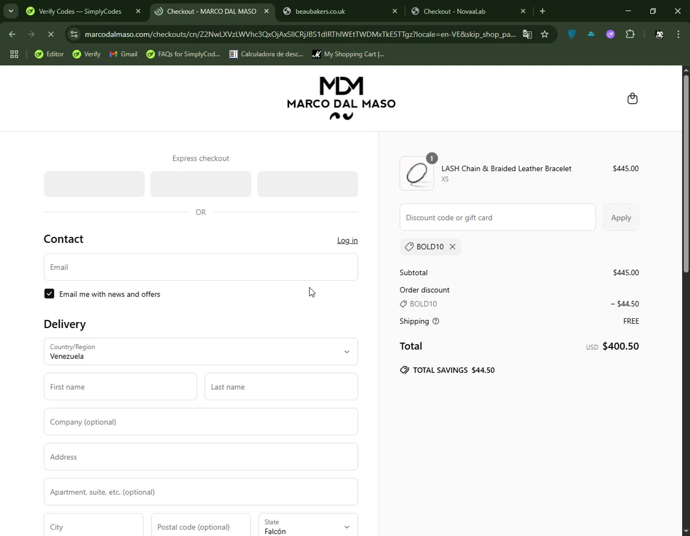Image resolution: width=690 pixels, height=536 pixels.
Task: Open the translate page icon
Action: (527, 34)
